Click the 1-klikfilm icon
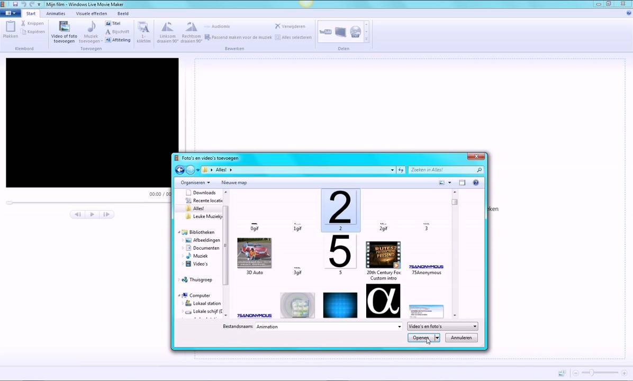This screenshot has height=381, width=633. point(143,27)
